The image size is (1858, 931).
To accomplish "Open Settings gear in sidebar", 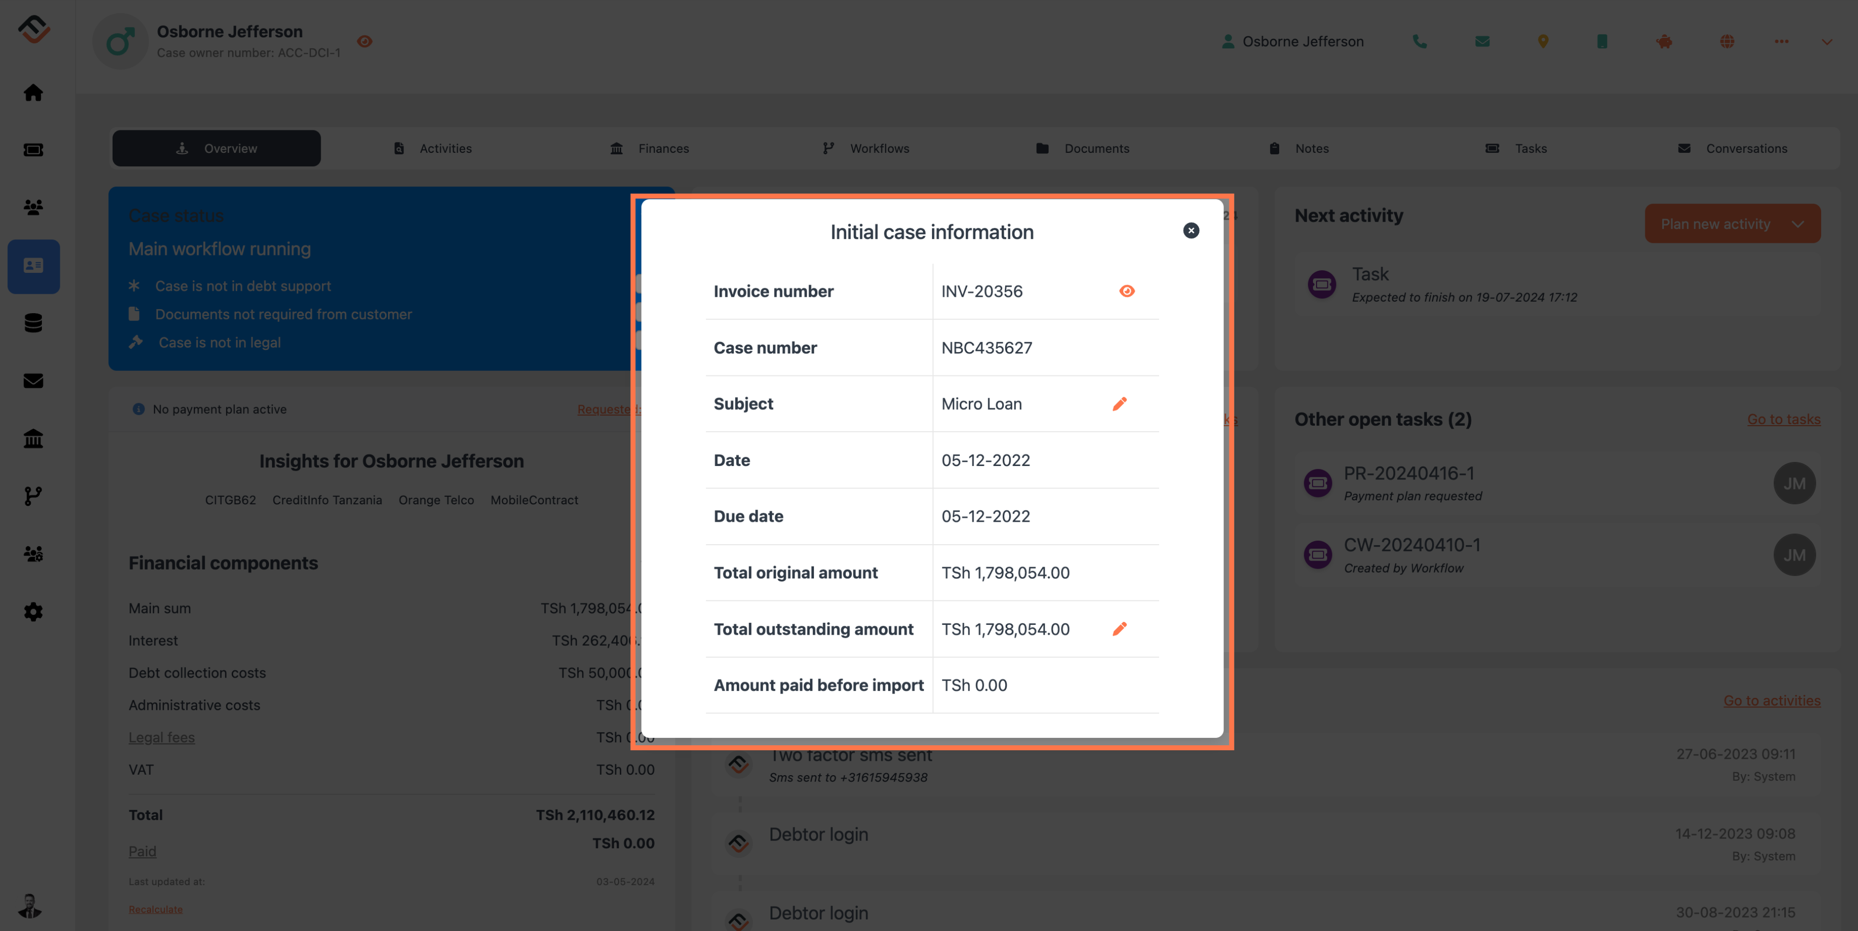I will [x=33, y=611].
